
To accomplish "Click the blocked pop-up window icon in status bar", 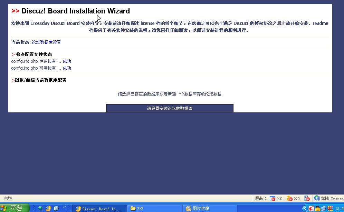I will [272, 199].
